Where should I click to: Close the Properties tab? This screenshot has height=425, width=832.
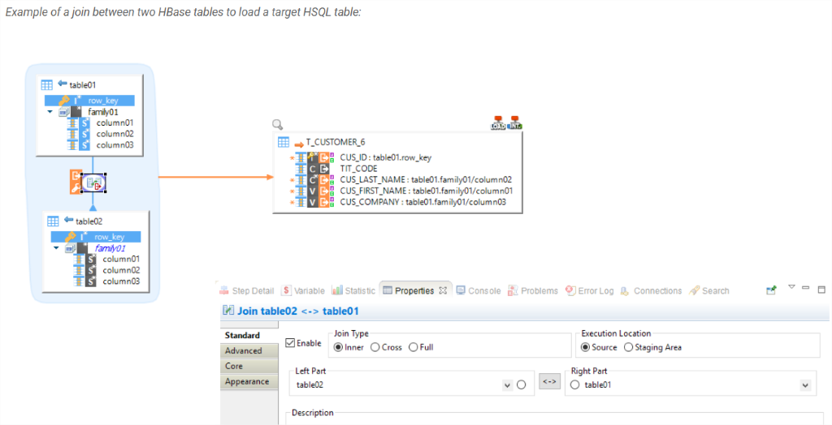point(443,290)
